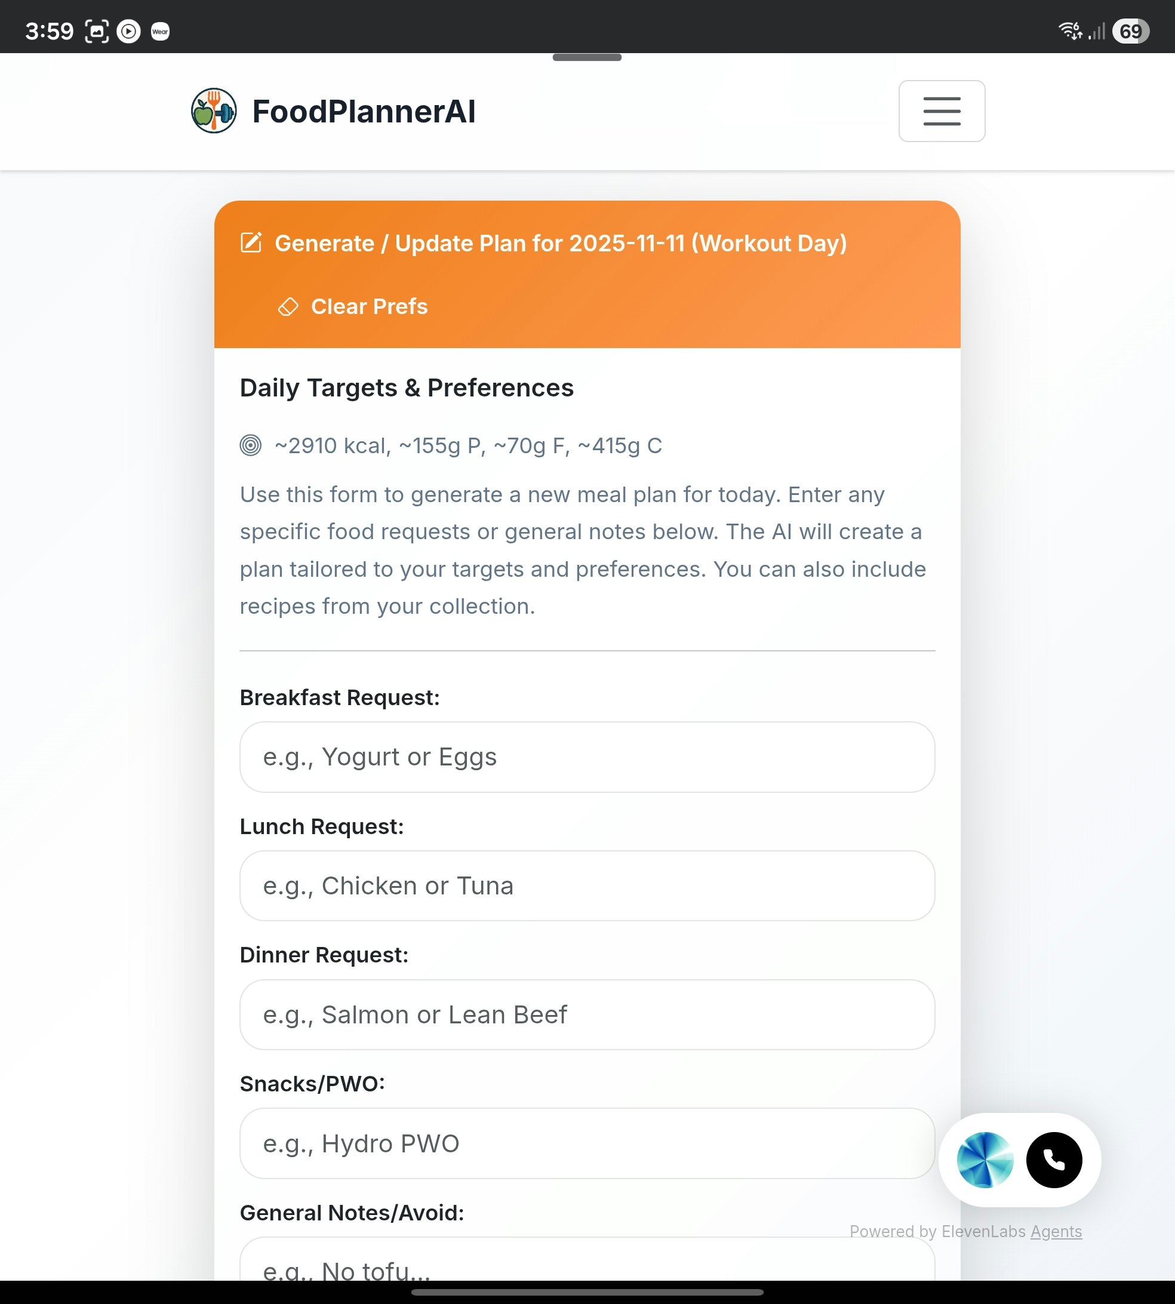
Task: Open the Agents link at the bottom
Action: tap(1057, 1231)
